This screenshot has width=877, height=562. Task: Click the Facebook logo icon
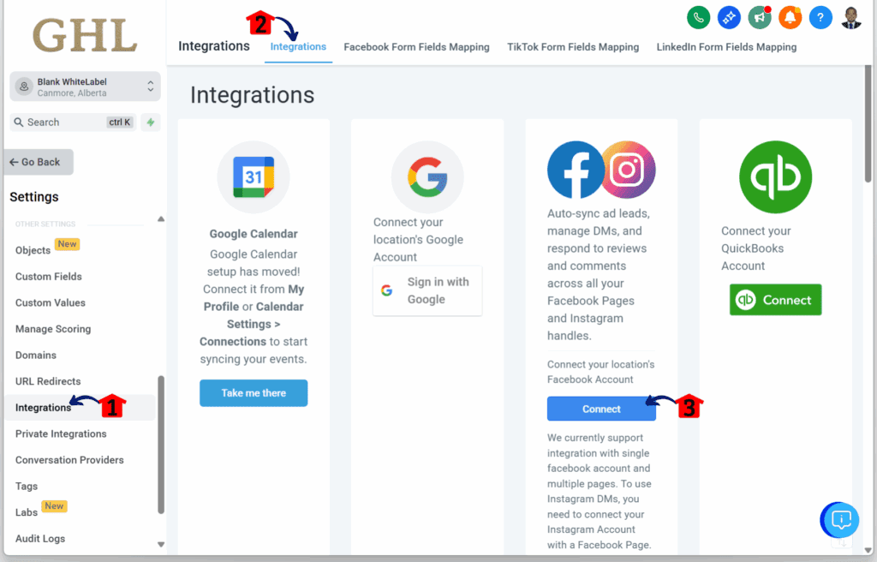(x=576, y=170)
